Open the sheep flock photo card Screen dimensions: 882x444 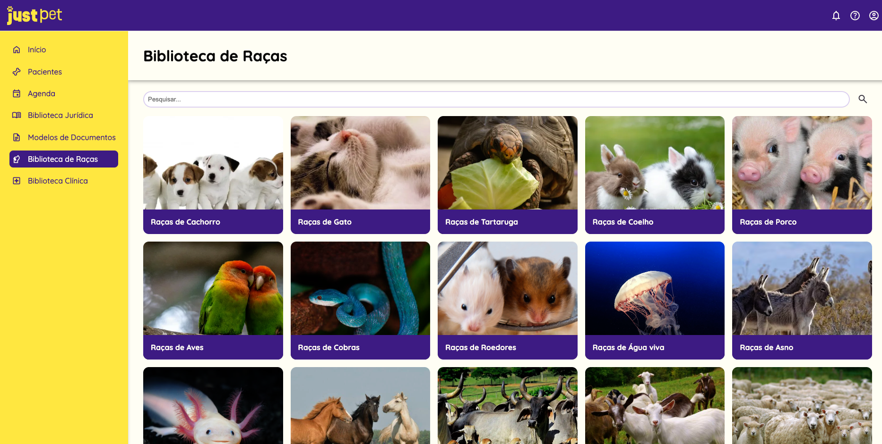click(802, 406)
